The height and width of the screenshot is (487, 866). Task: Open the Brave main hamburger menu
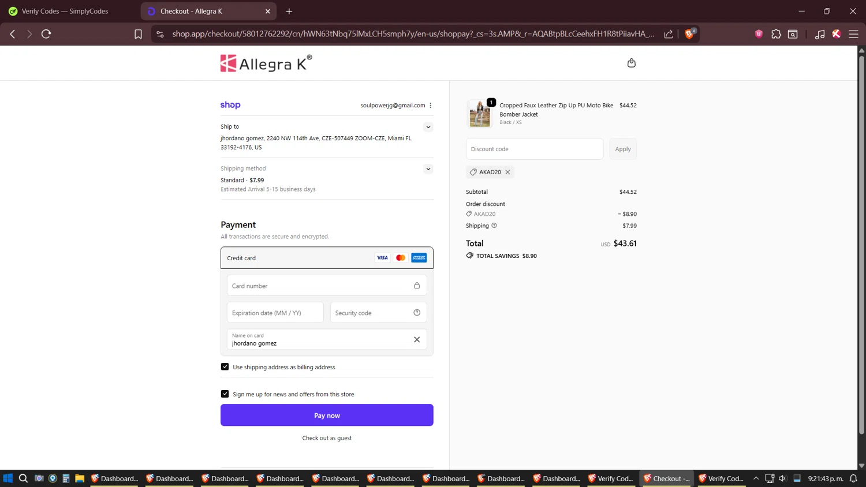(x=853, y=34)
